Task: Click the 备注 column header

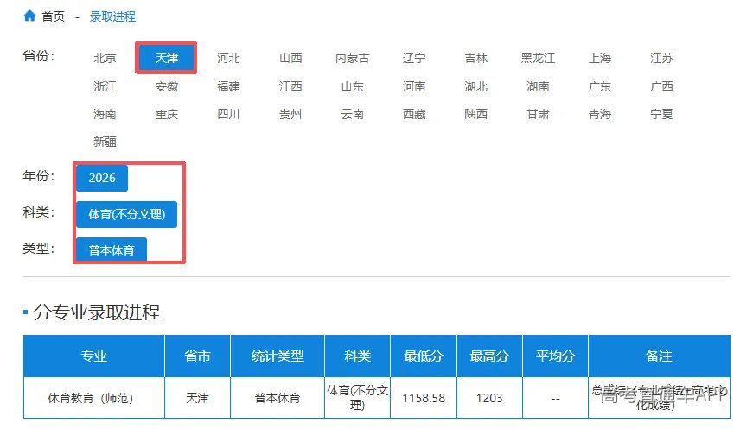Action: pos(659,356)
